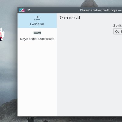Toggle the pin window icon in the titlebar
Image resolution: width=122 pixels, height=122 pixels.
(29, 10)
